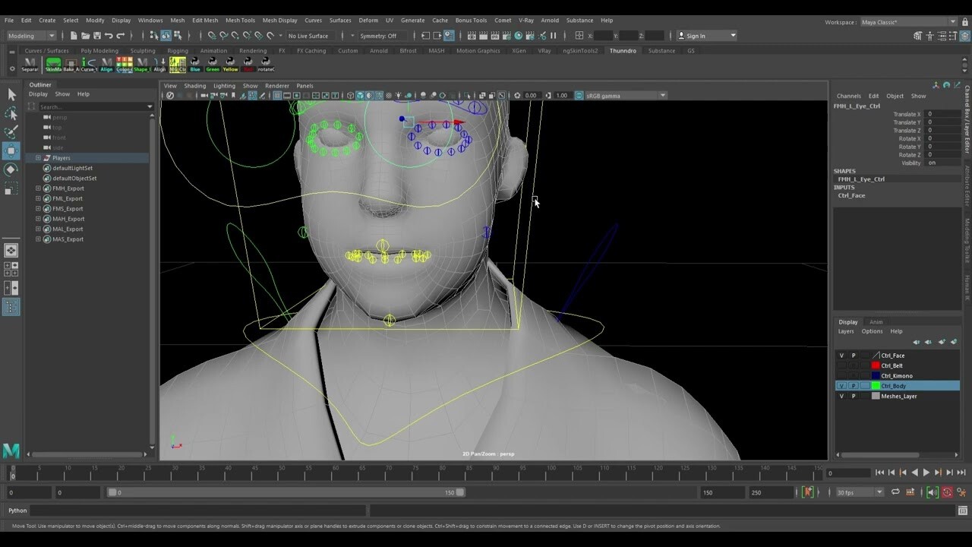Run the Yellow shelf script
The image size is (972, 547).
point(230,64)
